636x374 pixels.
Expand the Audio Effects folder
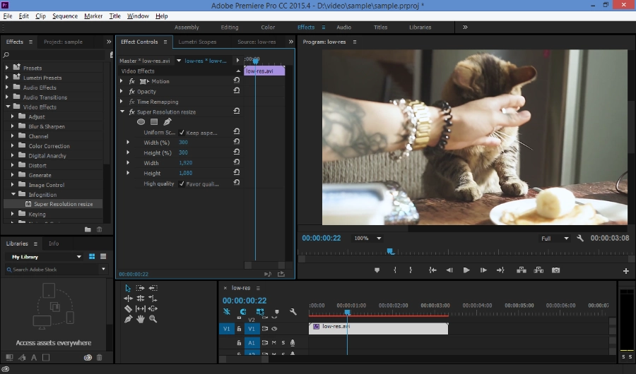coord(7,87)
